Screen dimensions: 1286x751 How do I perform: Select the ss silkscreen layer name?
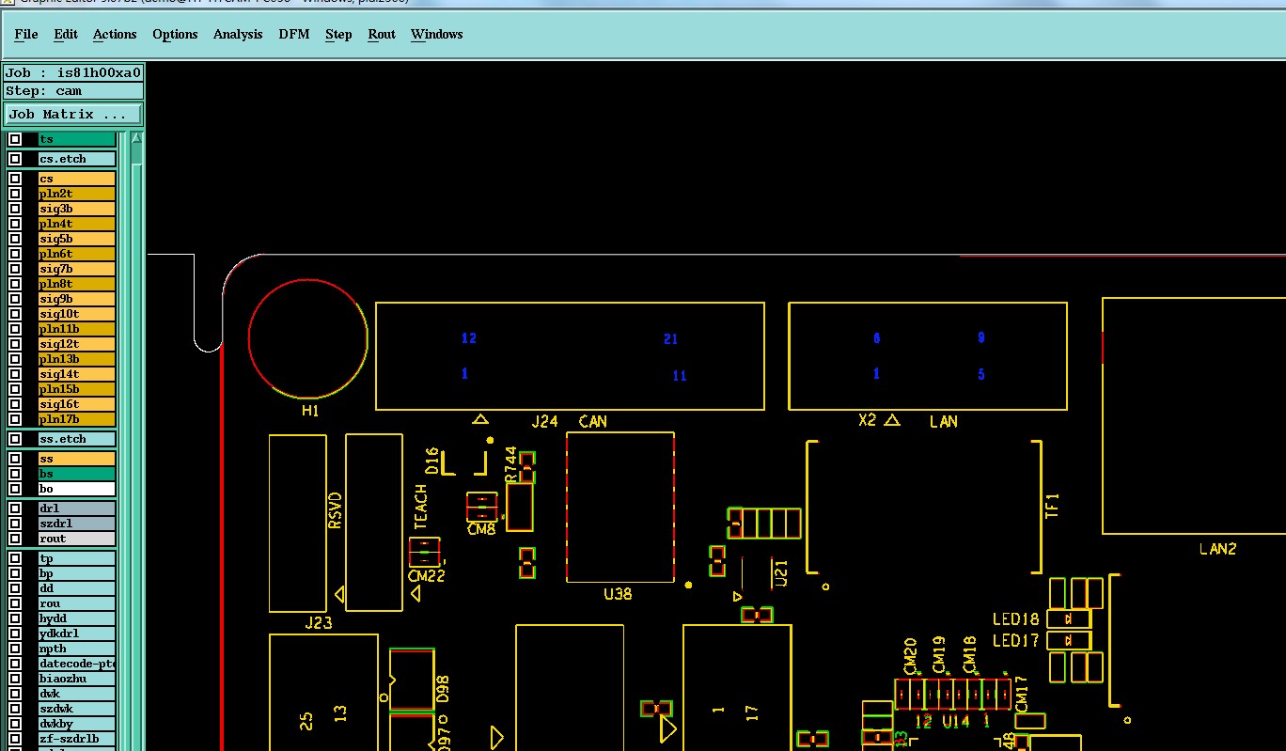coord(77,459)
